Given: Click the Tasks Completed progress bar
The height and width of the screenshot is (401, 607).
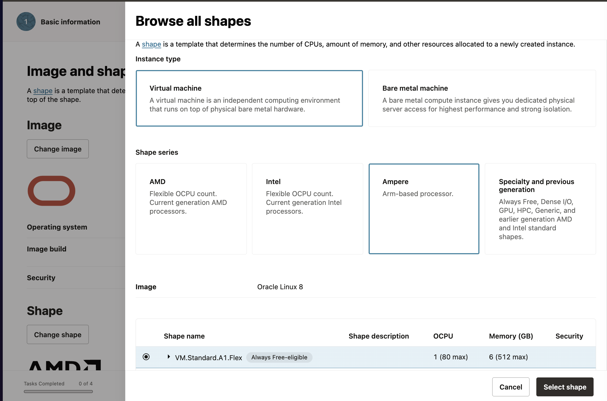Looking at the screenshot, I should coord(58,391).
